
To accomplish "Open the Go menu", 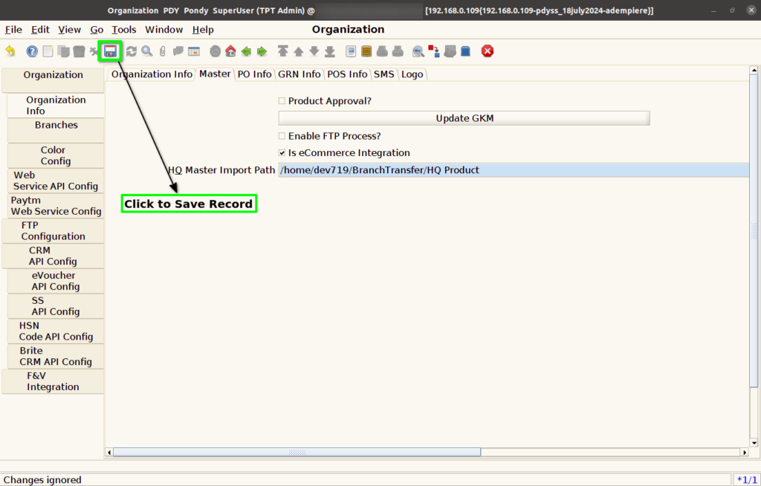I will (97, 30).
